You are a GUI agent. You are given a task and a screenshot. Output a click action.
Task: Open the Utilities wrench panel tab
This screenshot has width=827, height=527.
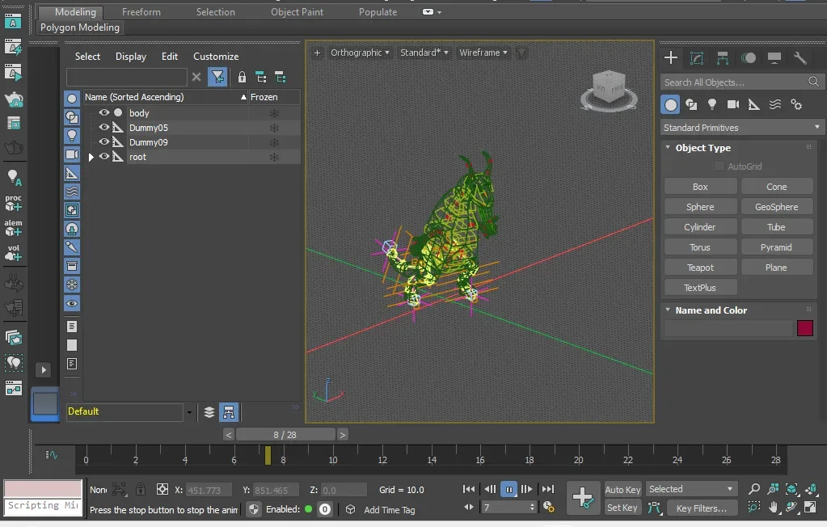[x=800, y=58]
